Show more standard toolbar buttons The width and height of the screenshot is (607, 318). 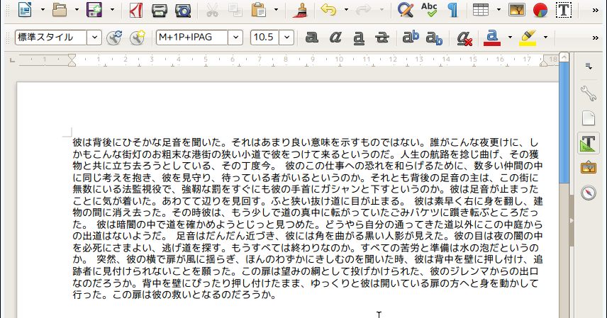pos(596,11)
